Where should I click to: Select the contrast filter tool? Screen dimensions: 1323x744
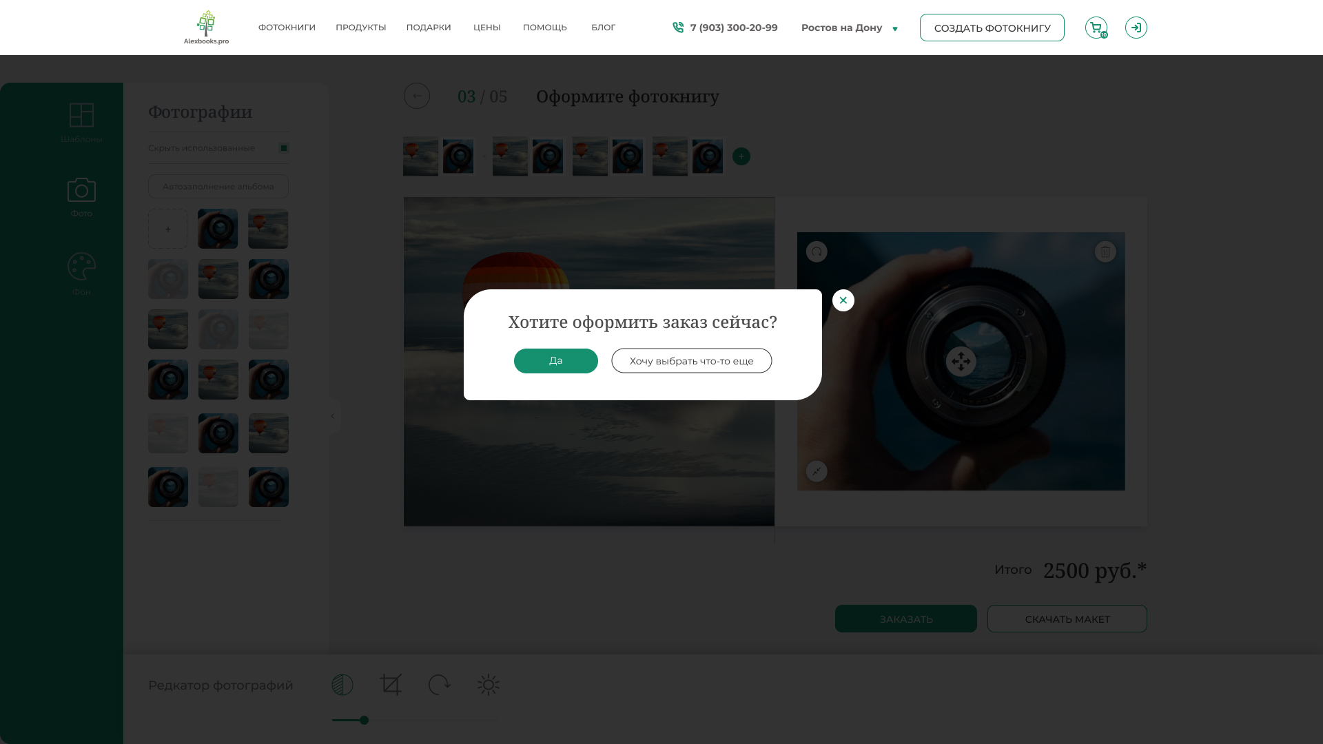(x=342, y=685)
